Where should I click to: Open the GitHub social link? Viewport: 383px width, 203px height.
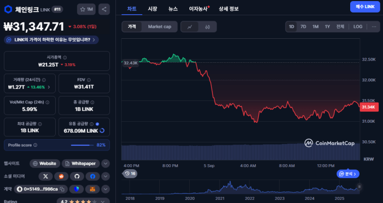(77, 176)
